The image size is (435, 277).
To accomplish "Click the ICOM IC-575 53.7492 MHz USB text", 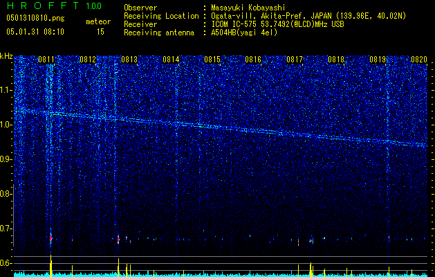I will tap(277, 24).
